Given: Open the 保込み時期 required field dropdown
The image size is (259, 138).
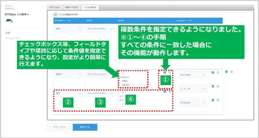Looking at the screenshot, I should tap(192, 75).
